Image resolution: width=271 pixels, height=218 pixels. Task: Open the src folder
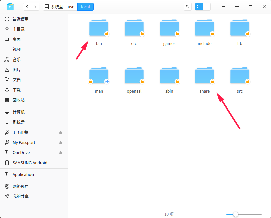pyautogui.click(x=240, y=76)
